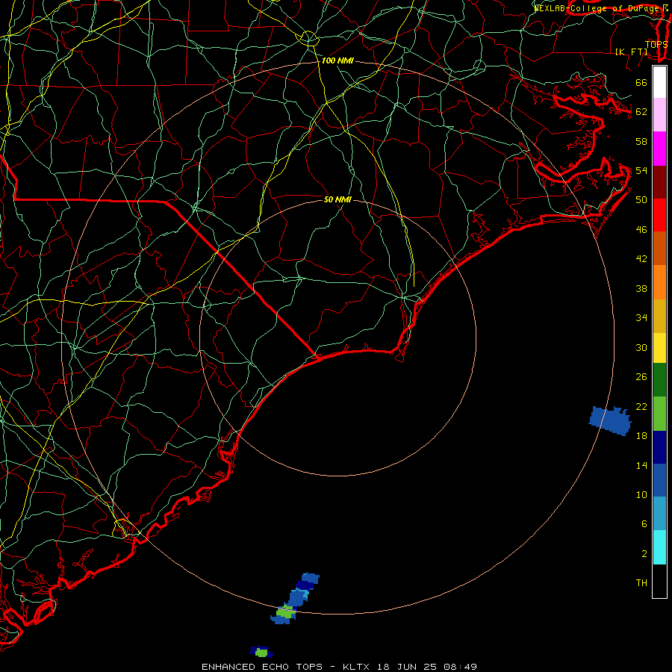Click the 50 NMI range ring label
672x672 pixels.
pyautogui.click(x=337, y=199)
